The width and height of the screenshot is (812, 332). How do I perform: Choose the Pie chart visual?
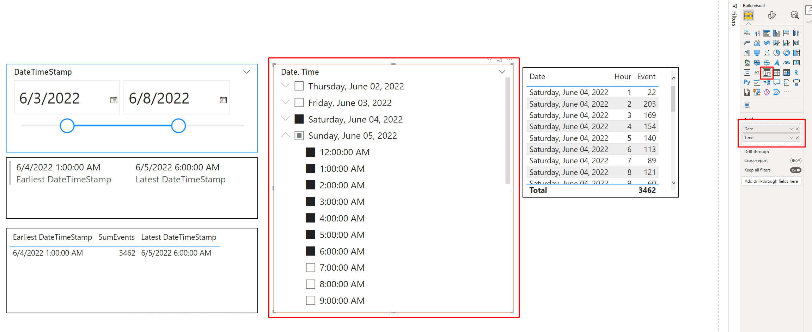pyautogui.click(x=776, y=53)
